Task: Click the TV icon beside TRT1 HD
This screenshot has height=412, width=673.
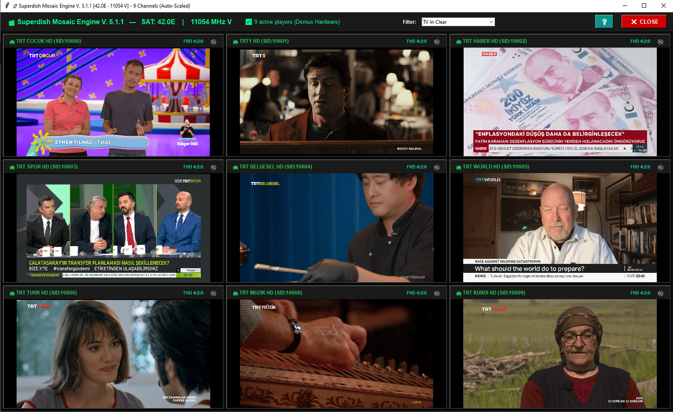Action: [235, 42]
